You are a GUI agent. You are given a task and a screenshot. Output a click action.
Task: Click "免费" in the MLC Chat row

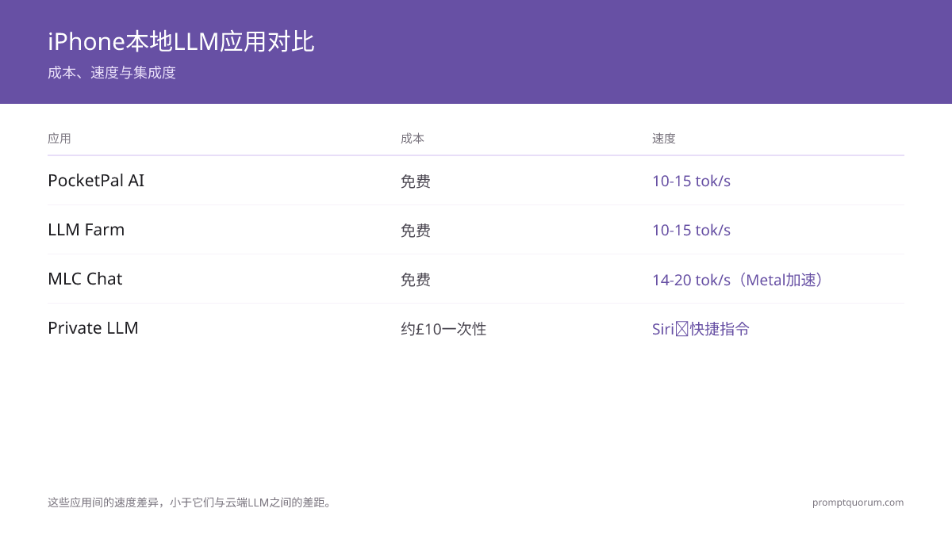tap(416, 280)
